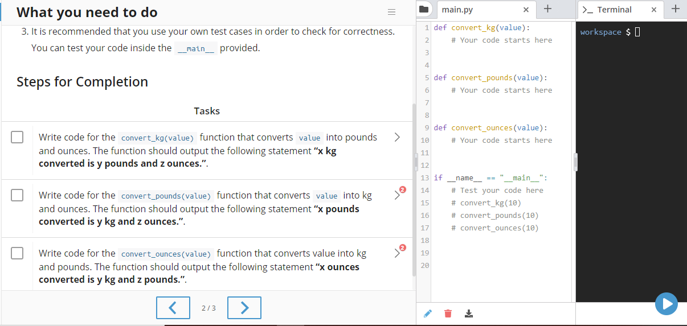Image resolution: width=687 pixels, height=326 pixels.
Task: Click the download file icon
Action: coord(469,313)
